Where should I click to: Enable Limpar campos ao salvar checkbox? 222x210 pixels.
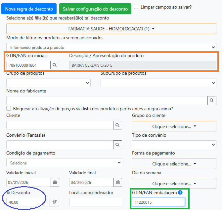tap(137, 7)
